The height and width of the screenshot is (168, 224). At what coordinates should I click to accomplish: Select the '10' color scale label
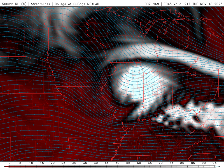31,163
